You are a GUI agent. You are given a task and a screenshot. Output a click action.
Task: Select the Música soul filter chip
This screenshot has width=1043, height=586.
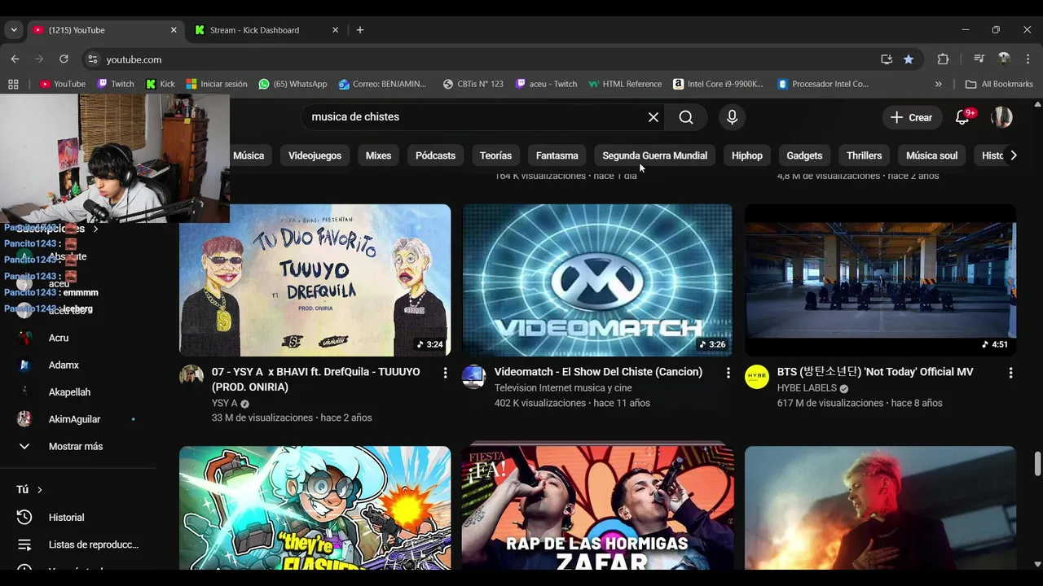click(931, 155)
